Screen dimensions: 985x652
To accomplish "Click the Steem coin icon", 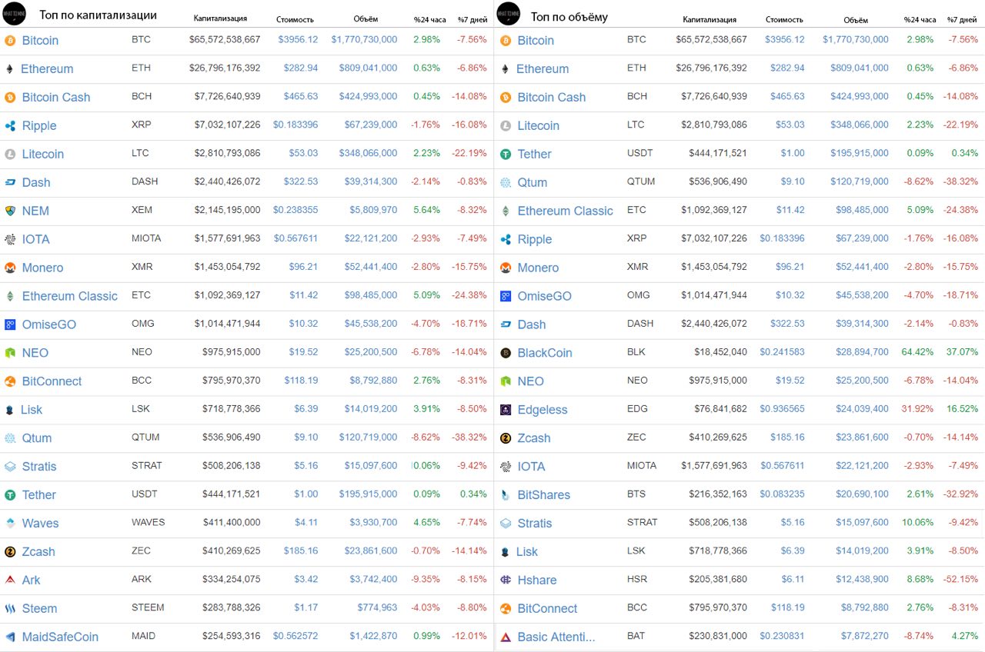I will [x=10, y=608].
